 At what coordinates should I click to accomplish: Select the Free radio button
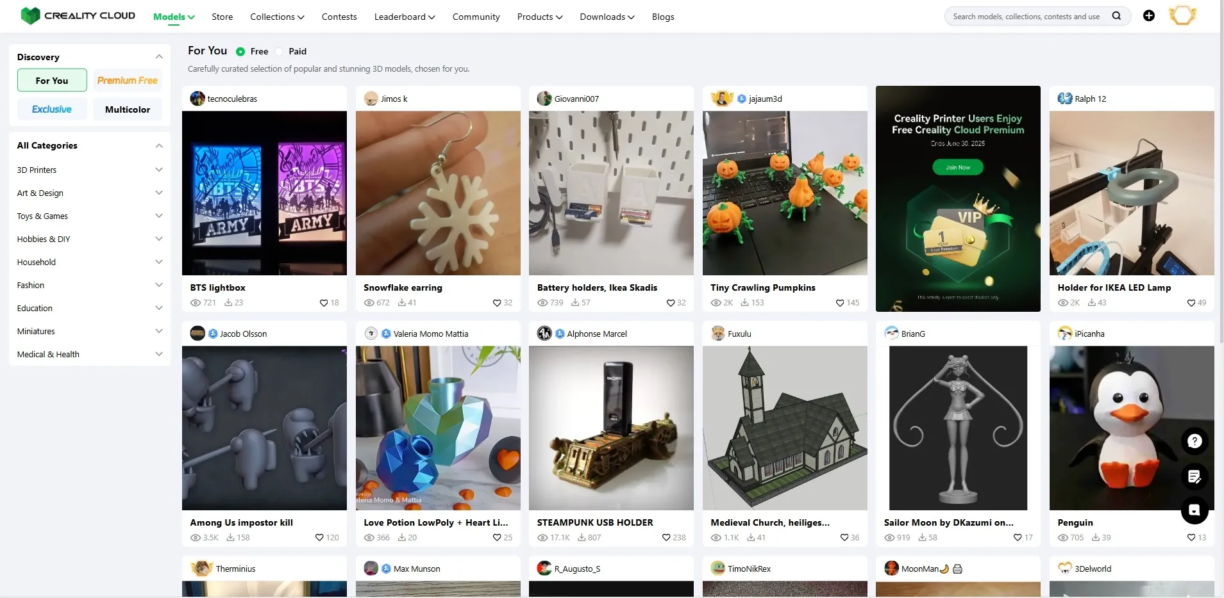(240, 52)
